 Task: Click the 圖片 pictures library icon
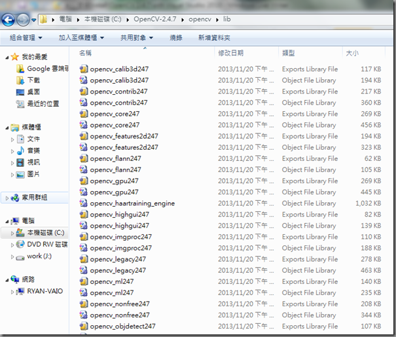(20, 175)
